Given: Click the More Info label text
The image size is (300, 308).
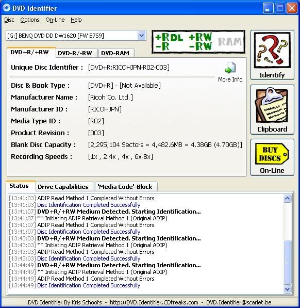Looking at the screenshot, I should click(x=230, y=79).
